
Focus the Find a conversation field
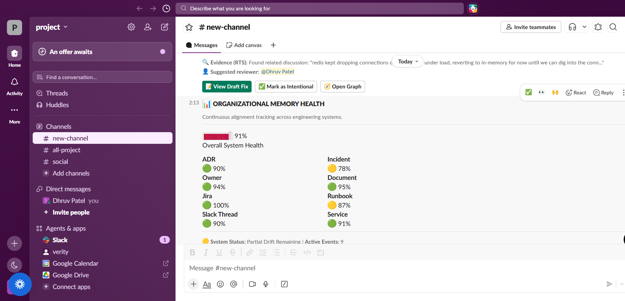[102, 77]
